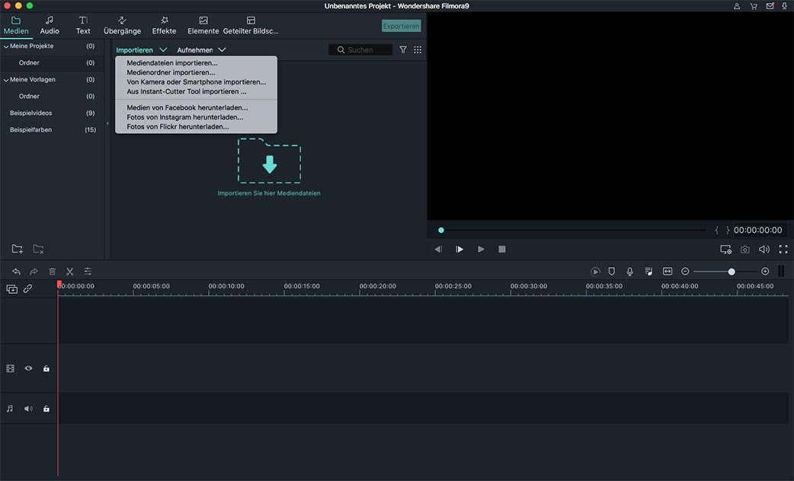Click the play button in preview
This screenshot has width=794, height=481.
[x=481, y=250]
